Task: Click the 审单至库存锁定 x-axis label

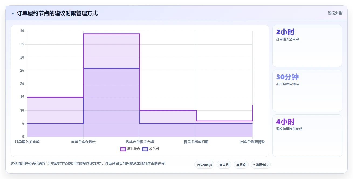Action: coord(83,142)
